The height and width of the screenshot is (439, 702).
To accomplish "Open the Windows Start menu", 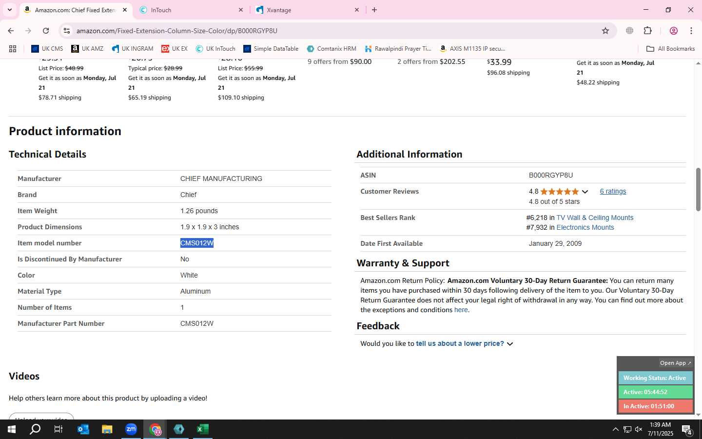I will (11, 429).
